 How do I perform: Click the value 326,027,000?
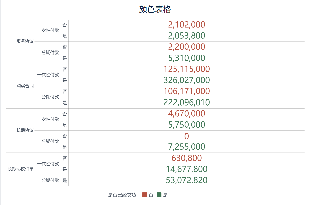[x=187, y=80]
